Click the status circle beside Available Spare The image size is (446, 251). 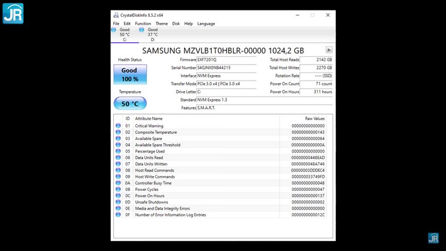tap(118, 138)
